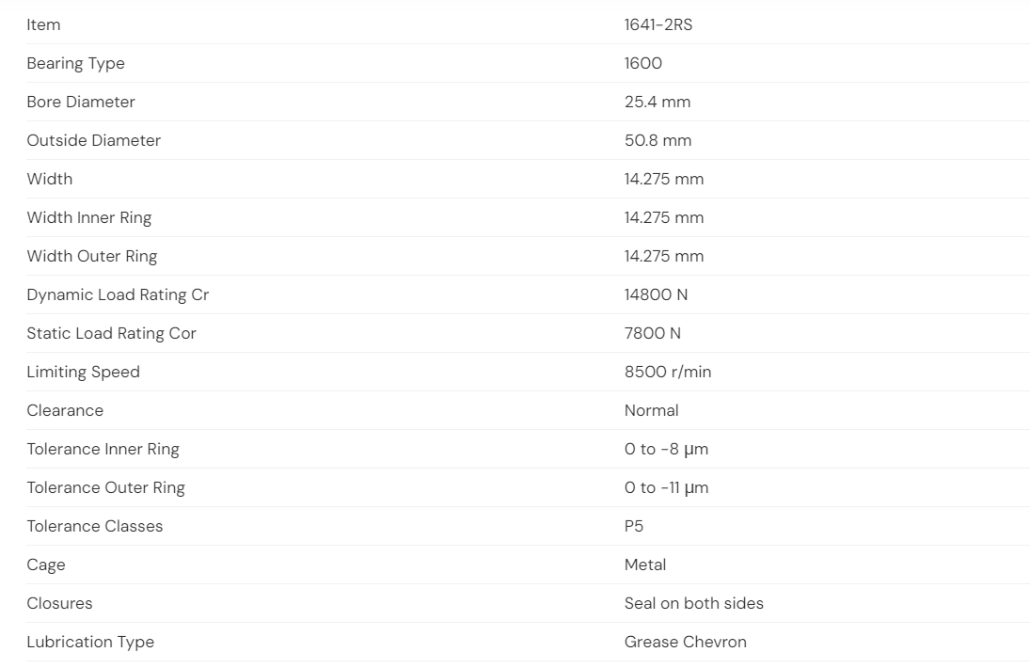Viewport: 1030px width, 668px height.
Task: Click the Width row label
Action: (50, 179)
